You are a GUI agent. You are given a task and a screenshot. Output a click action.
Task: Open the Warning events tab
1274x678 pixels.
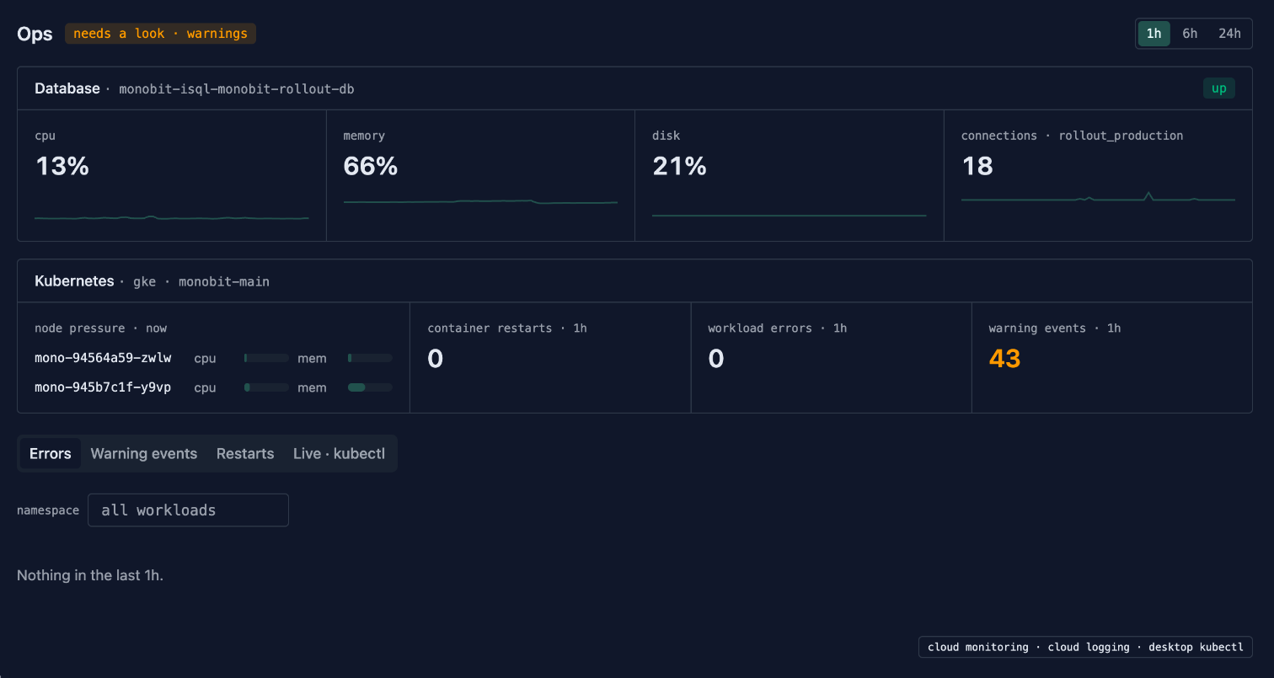coord(144,453)
